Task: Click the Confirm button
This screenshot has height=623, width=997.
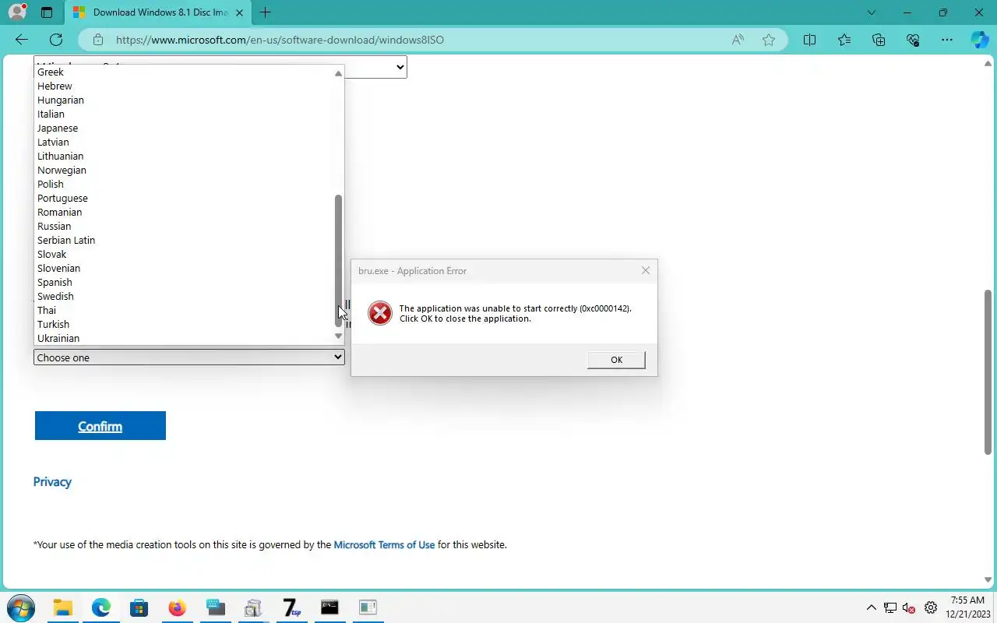Action: (100, 426)
